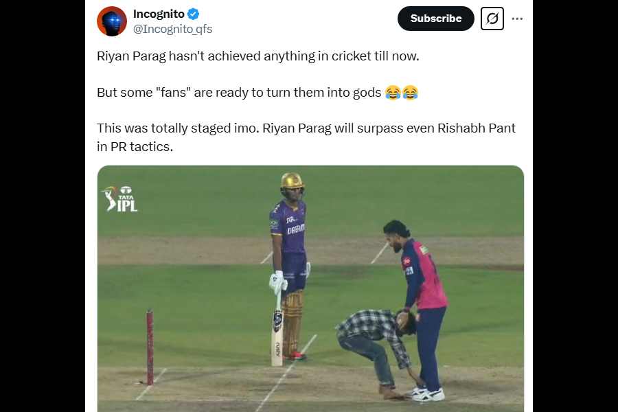Select the first line about Riyan Parag
Image resolution: width=618 pixels, height=412 pixels.
258,56
